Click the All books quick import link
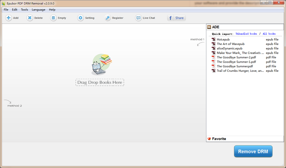The image size is (286, 168). coord(269,34)
